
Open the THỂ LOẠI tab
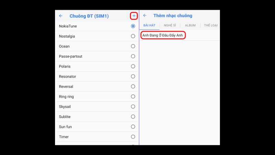click(210, 25)
